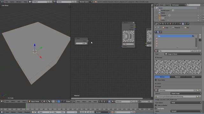This screenshot has height=114, width=204.
Task: Move texture slot down arrow button
Action: pyautogui.click(x=200, y=38)
